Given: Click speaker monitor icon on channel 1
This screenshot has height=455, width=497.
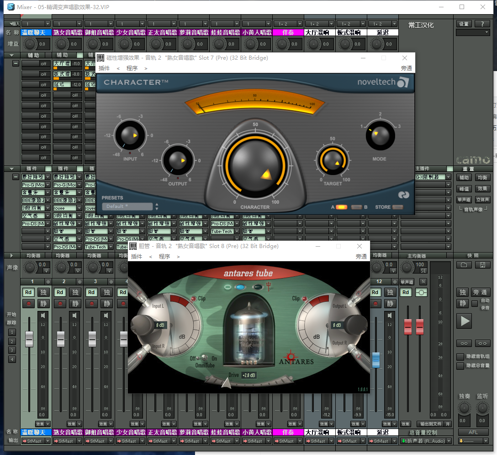Looking at the screenshot, I should [x=42, y=315].
